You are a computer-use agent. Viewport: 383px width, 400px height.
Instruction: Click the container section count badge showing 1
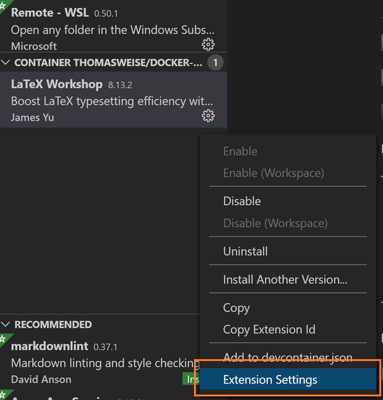pos(215,63)
